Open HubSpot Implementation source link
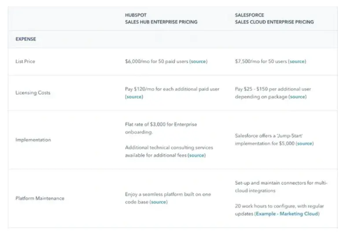 [x=197, y=155]
